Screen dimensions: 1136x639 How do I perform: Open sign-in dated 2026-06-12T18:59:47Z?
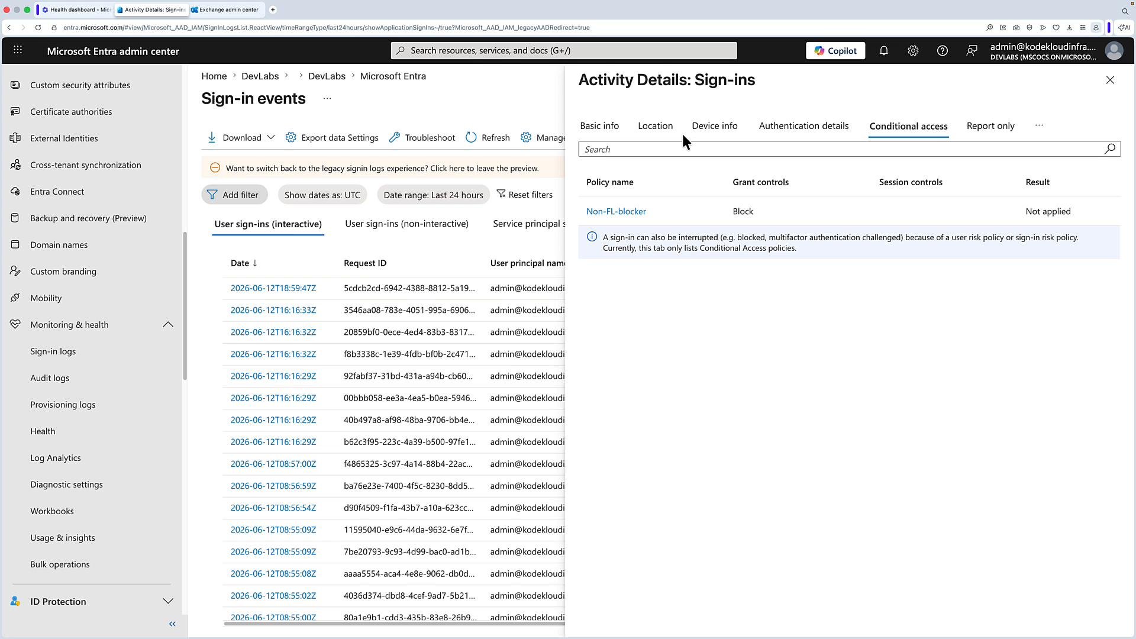coord(273,288)
